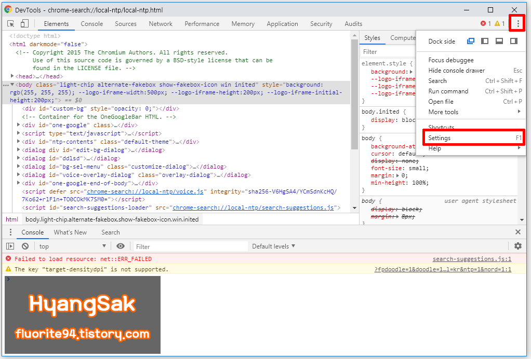The width and height of the screenshot is (531, 359).
Task: Click the Styles Filter input
Action: 388,52
